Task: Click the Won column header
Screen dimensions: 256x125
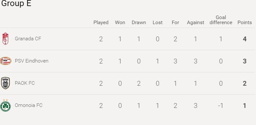Action: [x=120, y=22]
